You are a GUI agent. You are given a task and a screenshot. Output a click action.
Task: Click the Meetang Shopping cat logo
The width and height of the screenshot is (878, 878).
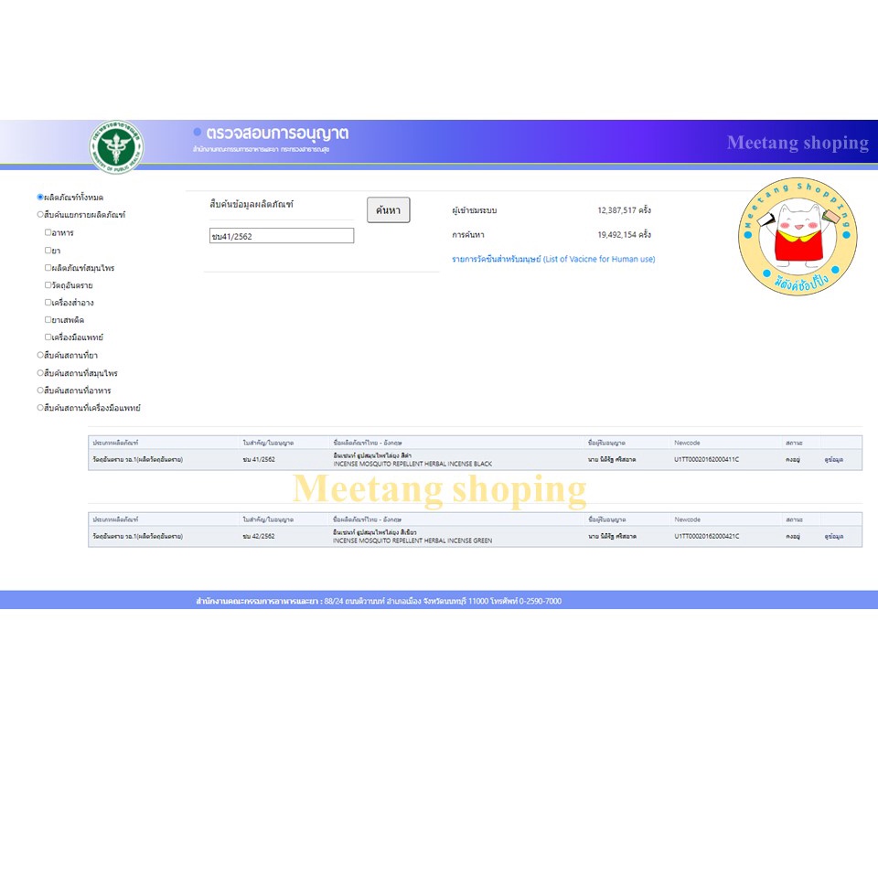pos(798,237)
